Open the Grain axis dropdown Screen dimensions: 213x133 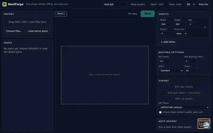pos(181,34)
